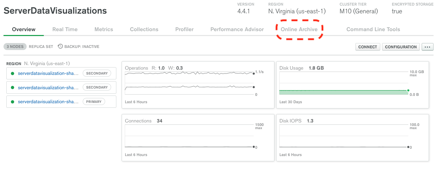
Task: Click the CONNECT button
Action: [368, 47]
